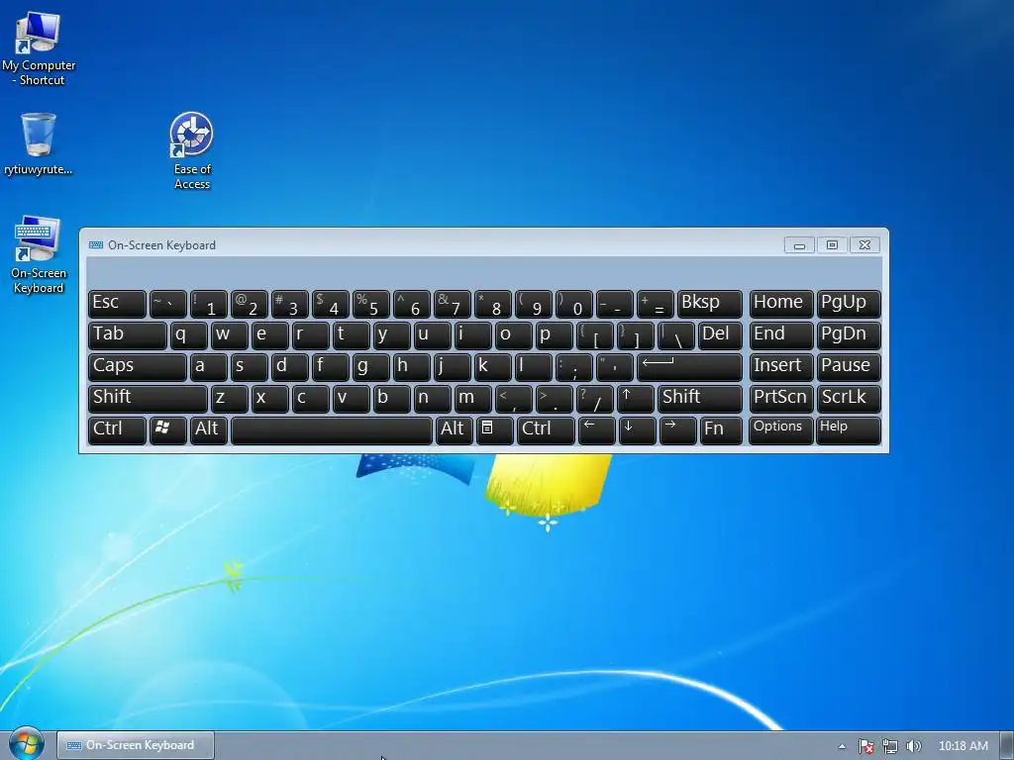Click the question mark slash key
The image size is (1014, 760).
[594, 398]
